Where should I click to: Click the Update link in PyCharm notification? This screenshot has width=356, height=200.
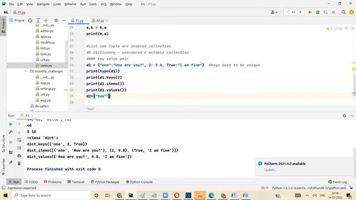(x=270, y=170)
